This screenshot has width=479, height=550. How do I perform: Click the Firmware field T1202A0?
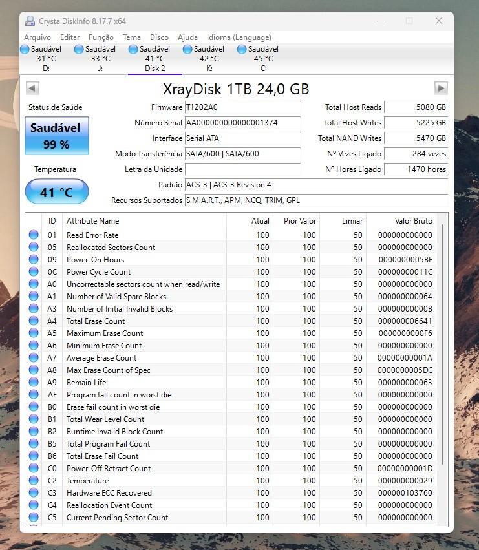tap(242, 107)
